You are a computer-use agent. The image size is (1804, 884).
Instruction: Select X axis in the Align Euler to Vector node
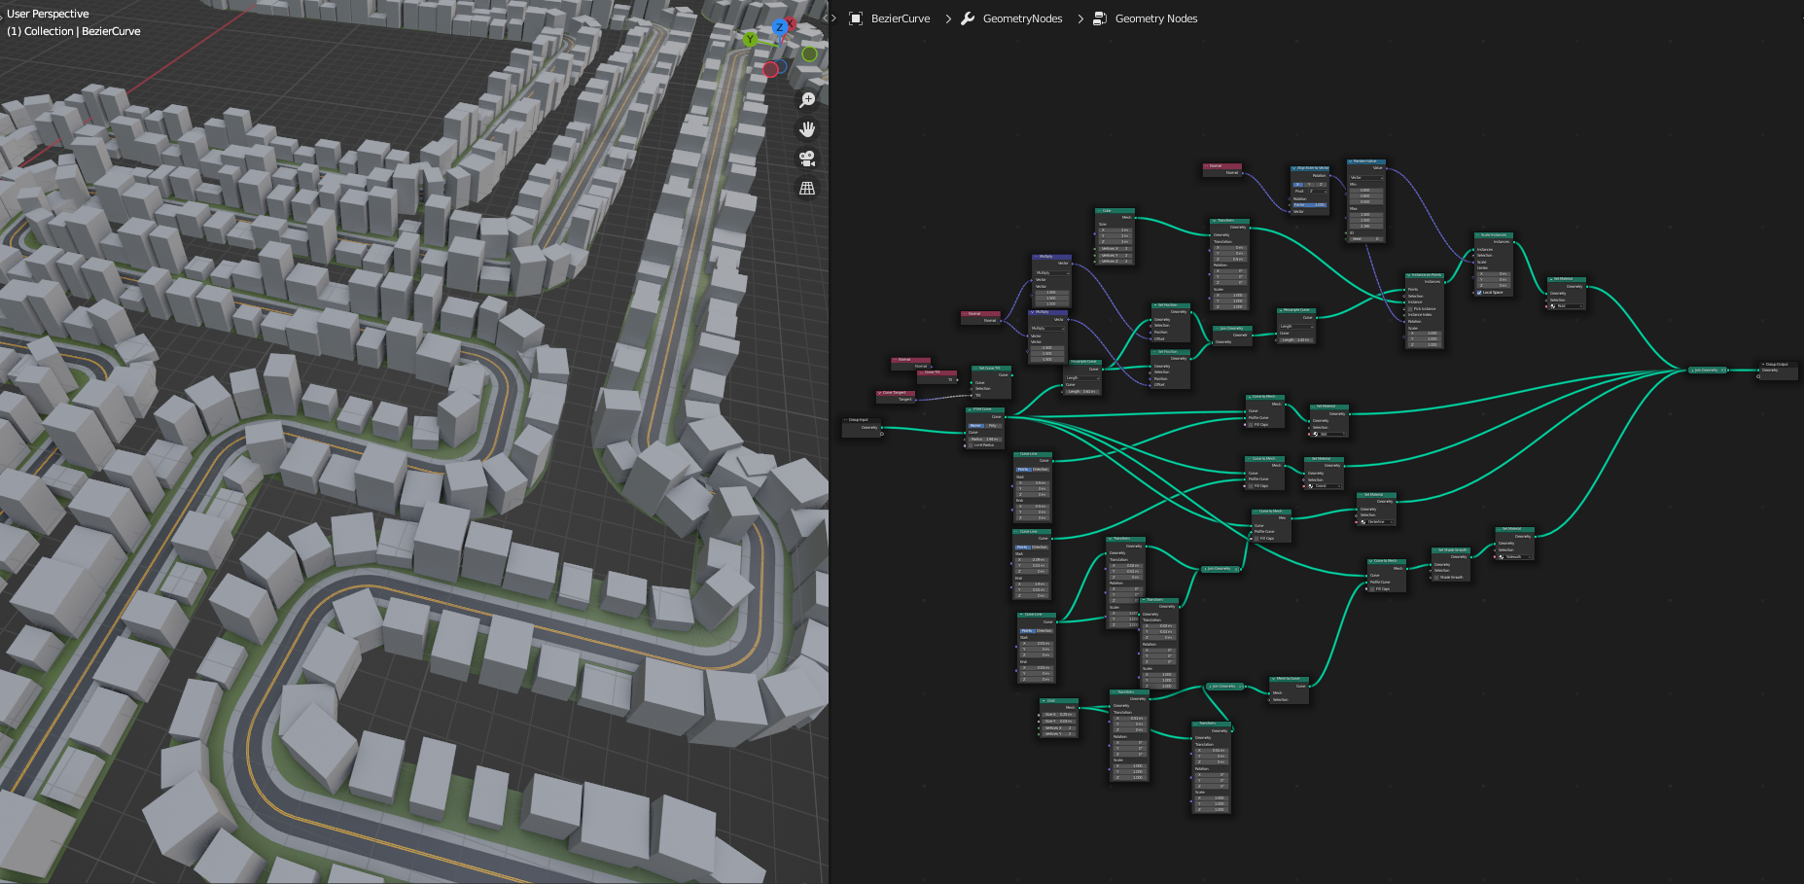pos(1298,185)
